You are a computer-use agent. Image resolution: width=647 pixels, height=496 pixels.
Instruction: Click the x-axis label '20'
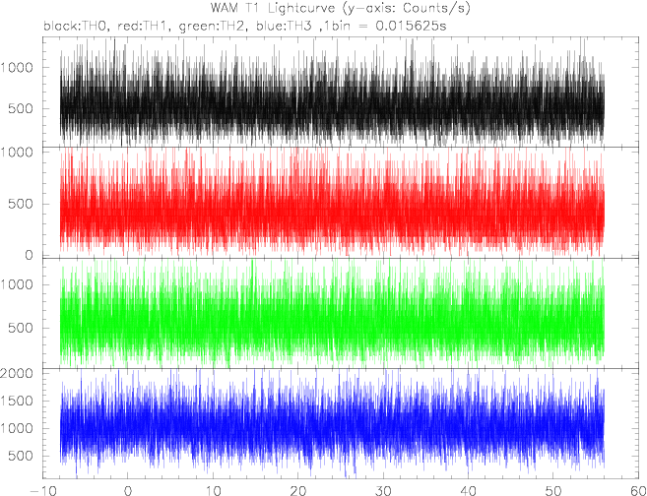point(298,491)
